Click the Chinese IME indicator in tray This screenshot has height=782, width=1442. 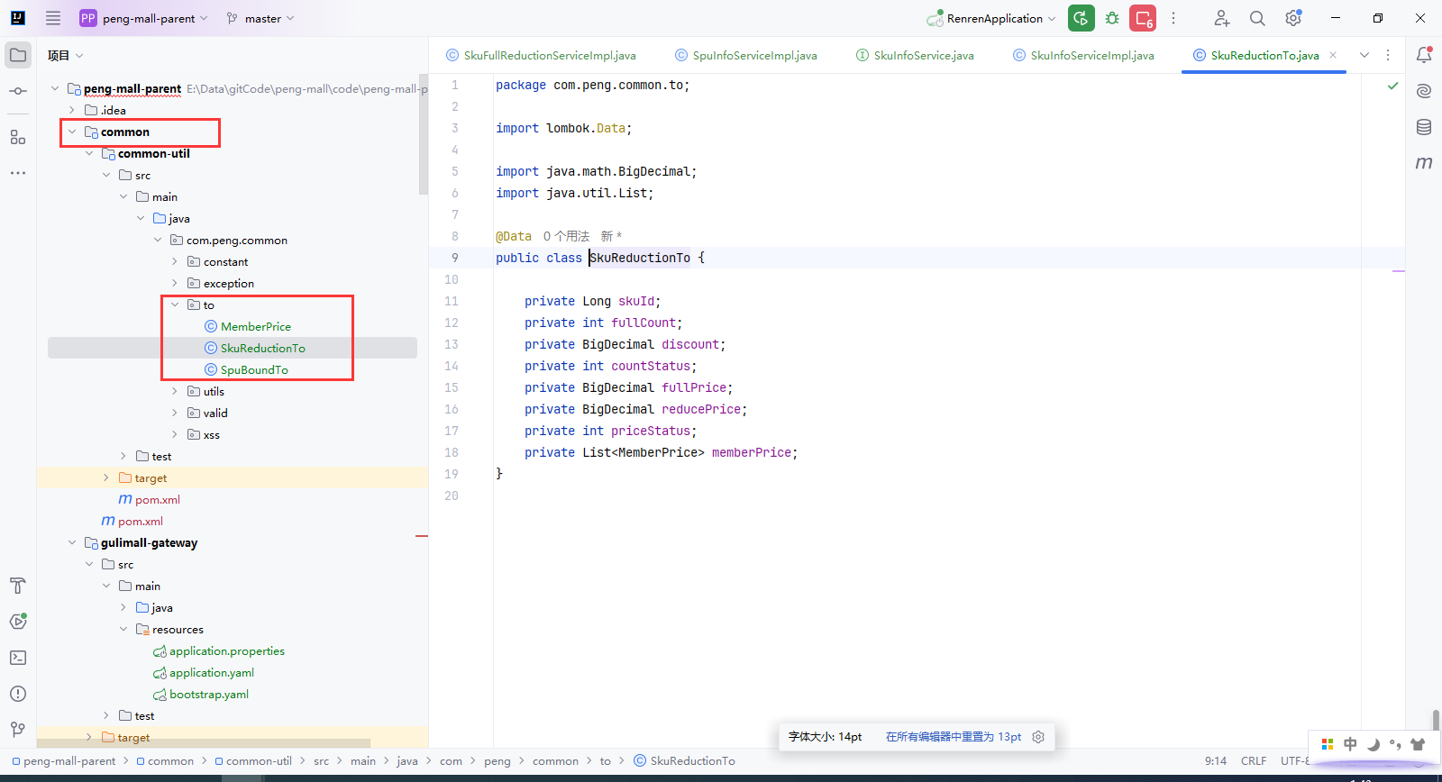point(1350,744)
